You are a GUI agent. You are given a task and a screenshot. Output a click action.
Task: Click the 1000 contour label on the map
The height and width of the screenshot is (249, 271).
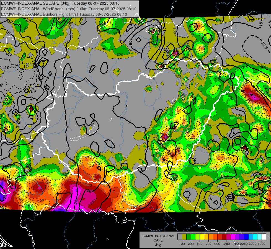(88, 185)
